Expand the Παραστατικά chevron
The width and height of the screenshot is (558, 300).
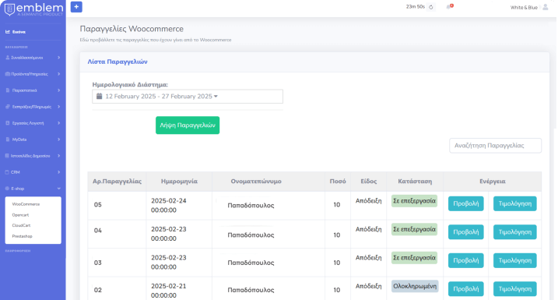58,90
